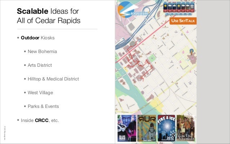Open the Fire & Ice 2012 poster
Viewport: 230px width, 144px height.
pyautogui.click(x=167, y=128)
